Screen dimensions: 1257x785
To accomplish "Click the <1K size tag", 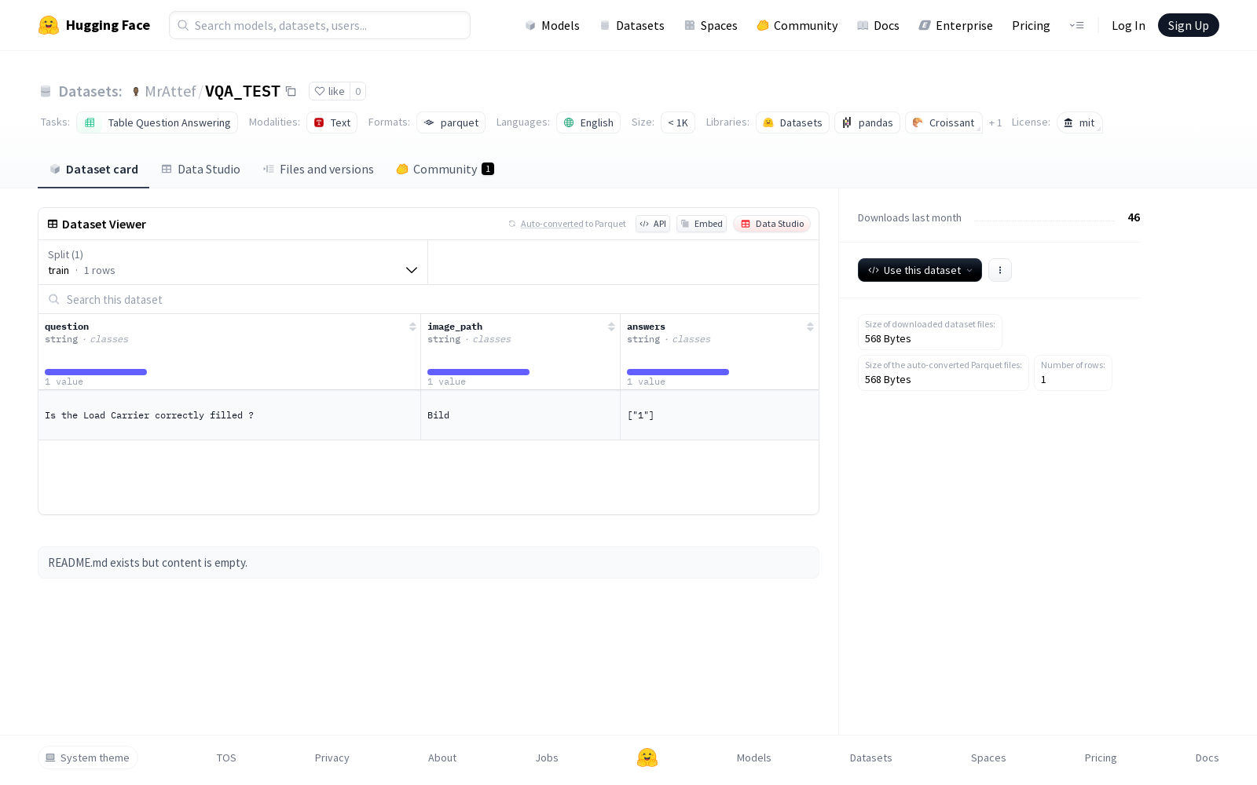I will tap(678, 122).
